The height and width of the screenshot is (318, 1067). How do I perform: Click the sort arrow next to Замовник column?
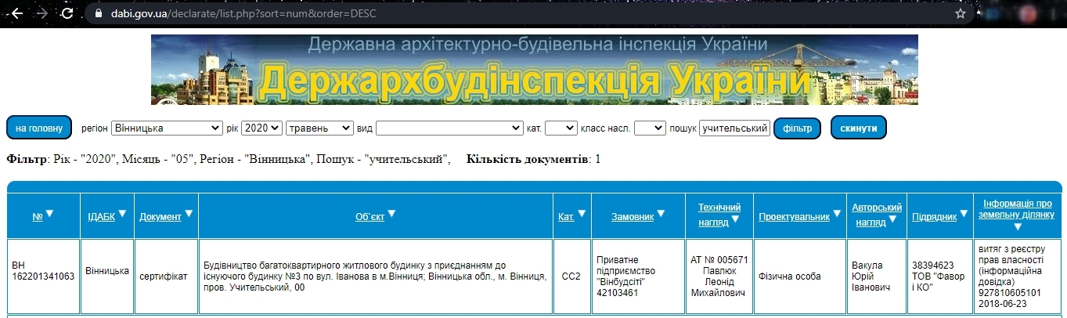[x=661, y=214]
